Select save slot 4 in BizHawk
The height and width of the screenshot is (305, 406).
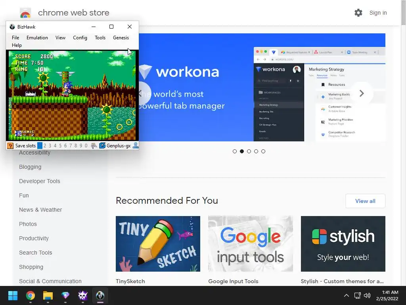click(55, 146)
